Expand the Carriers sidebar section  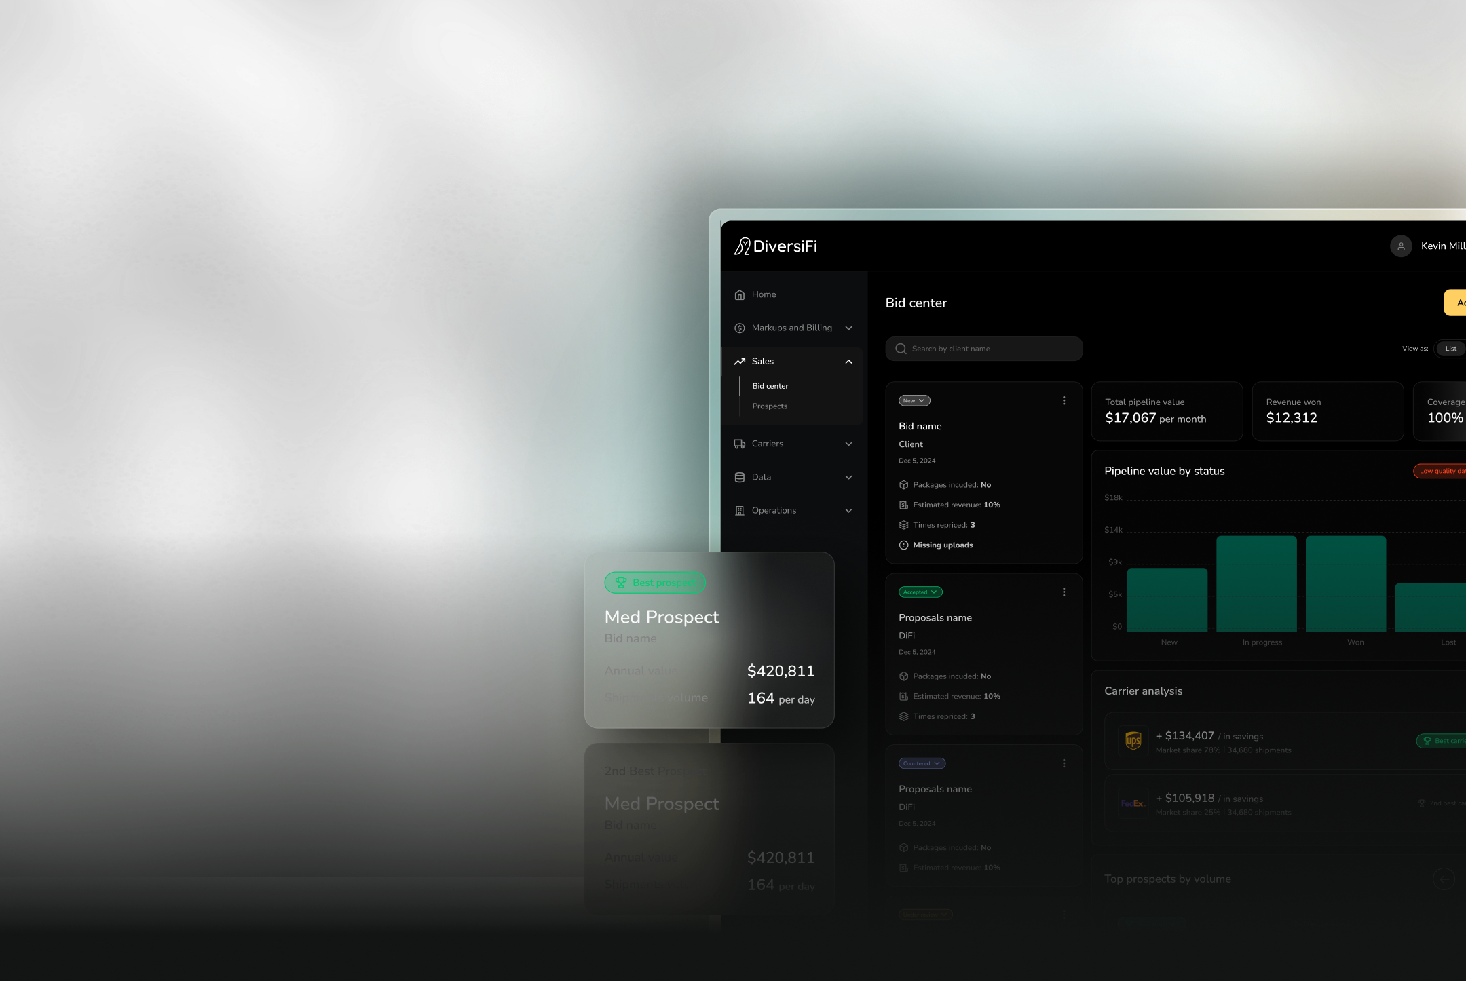848,444
